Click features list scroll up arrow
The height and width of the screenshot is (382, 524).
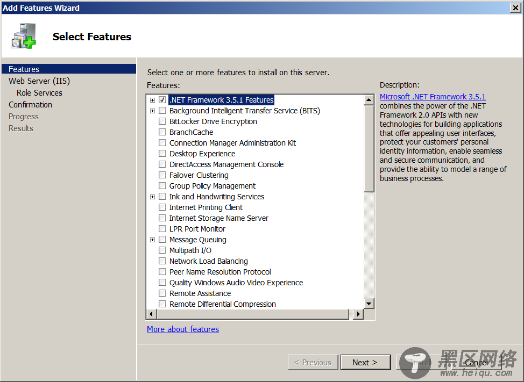(x=369, y=100)
